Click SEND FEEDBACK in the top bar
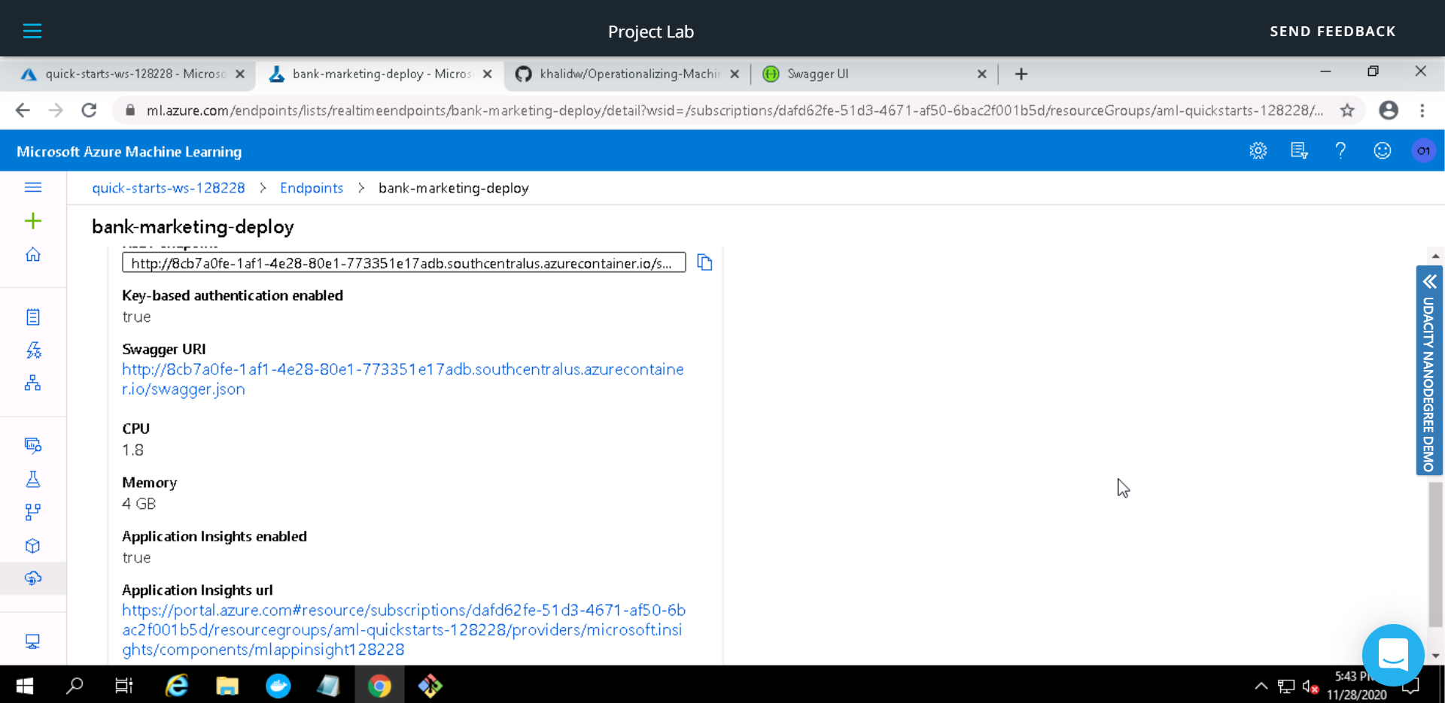 [1332, 32]
